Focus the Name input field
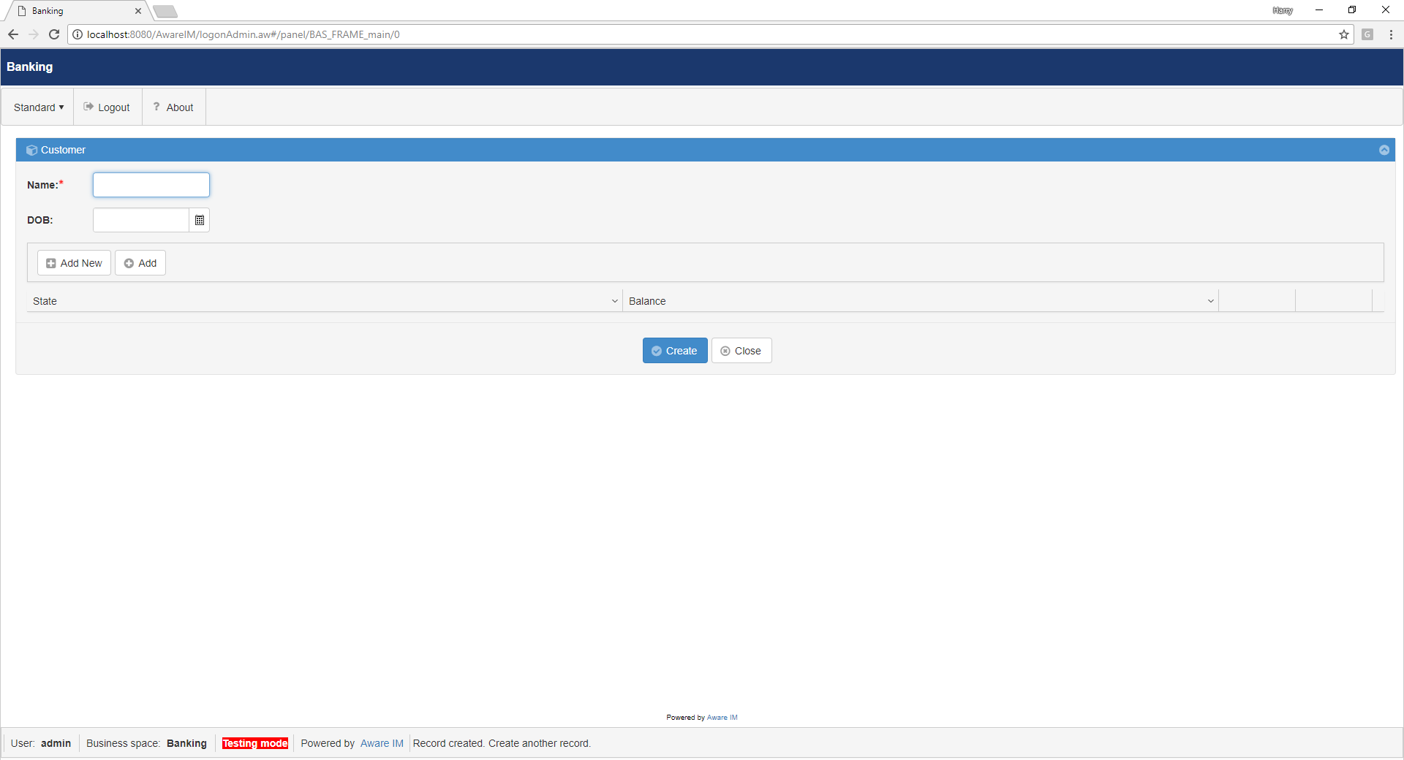The width and height of the screenshot is (1404, 760). [151, 185]
